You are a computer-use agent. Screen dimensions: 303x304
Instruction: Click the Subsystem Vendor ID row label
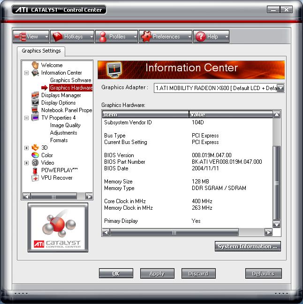click(128, 122)
